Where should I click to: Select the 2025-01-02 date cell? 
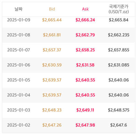[19, 125]
